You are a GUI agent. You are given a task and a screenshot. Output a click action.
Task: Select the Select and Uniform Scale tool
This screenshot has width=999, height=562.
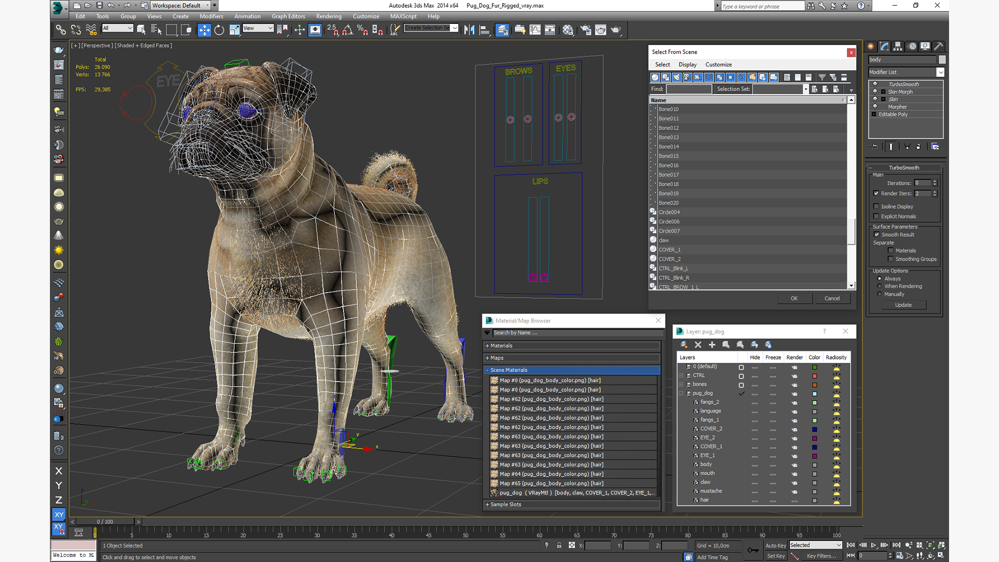click(234, 30)
